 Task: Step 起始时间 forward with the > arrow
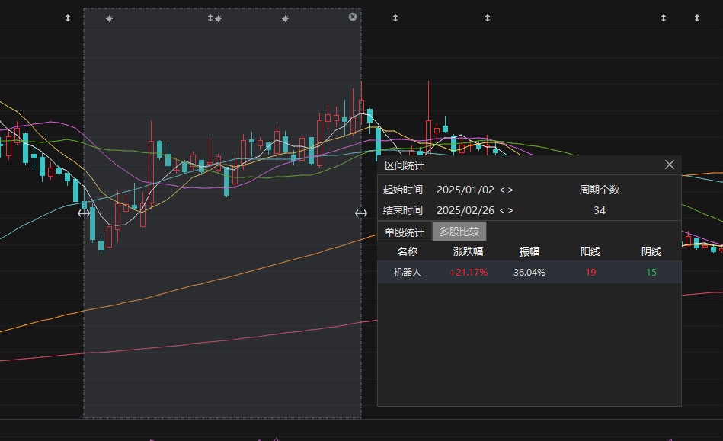pos(510,190)
